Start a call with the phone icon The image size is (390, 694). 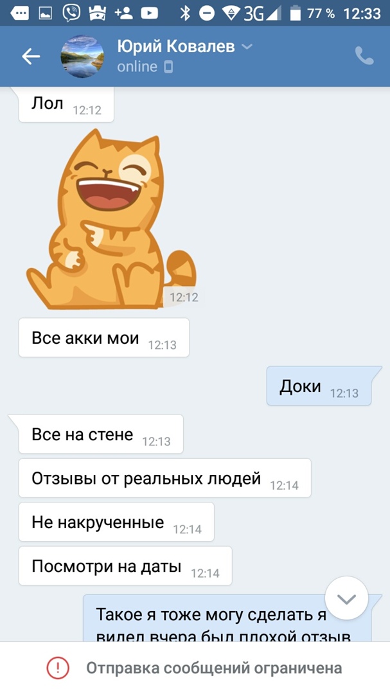[364, 56]
